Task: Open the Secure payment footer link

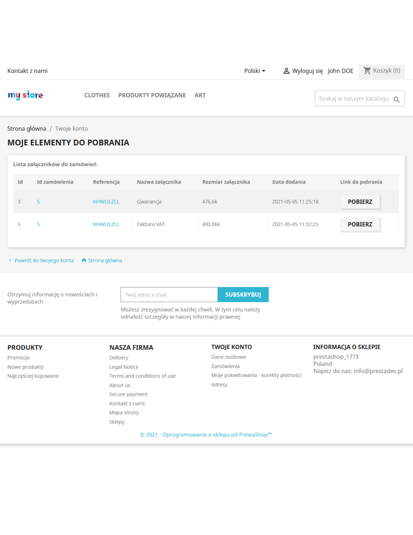Action: [128, 394]
